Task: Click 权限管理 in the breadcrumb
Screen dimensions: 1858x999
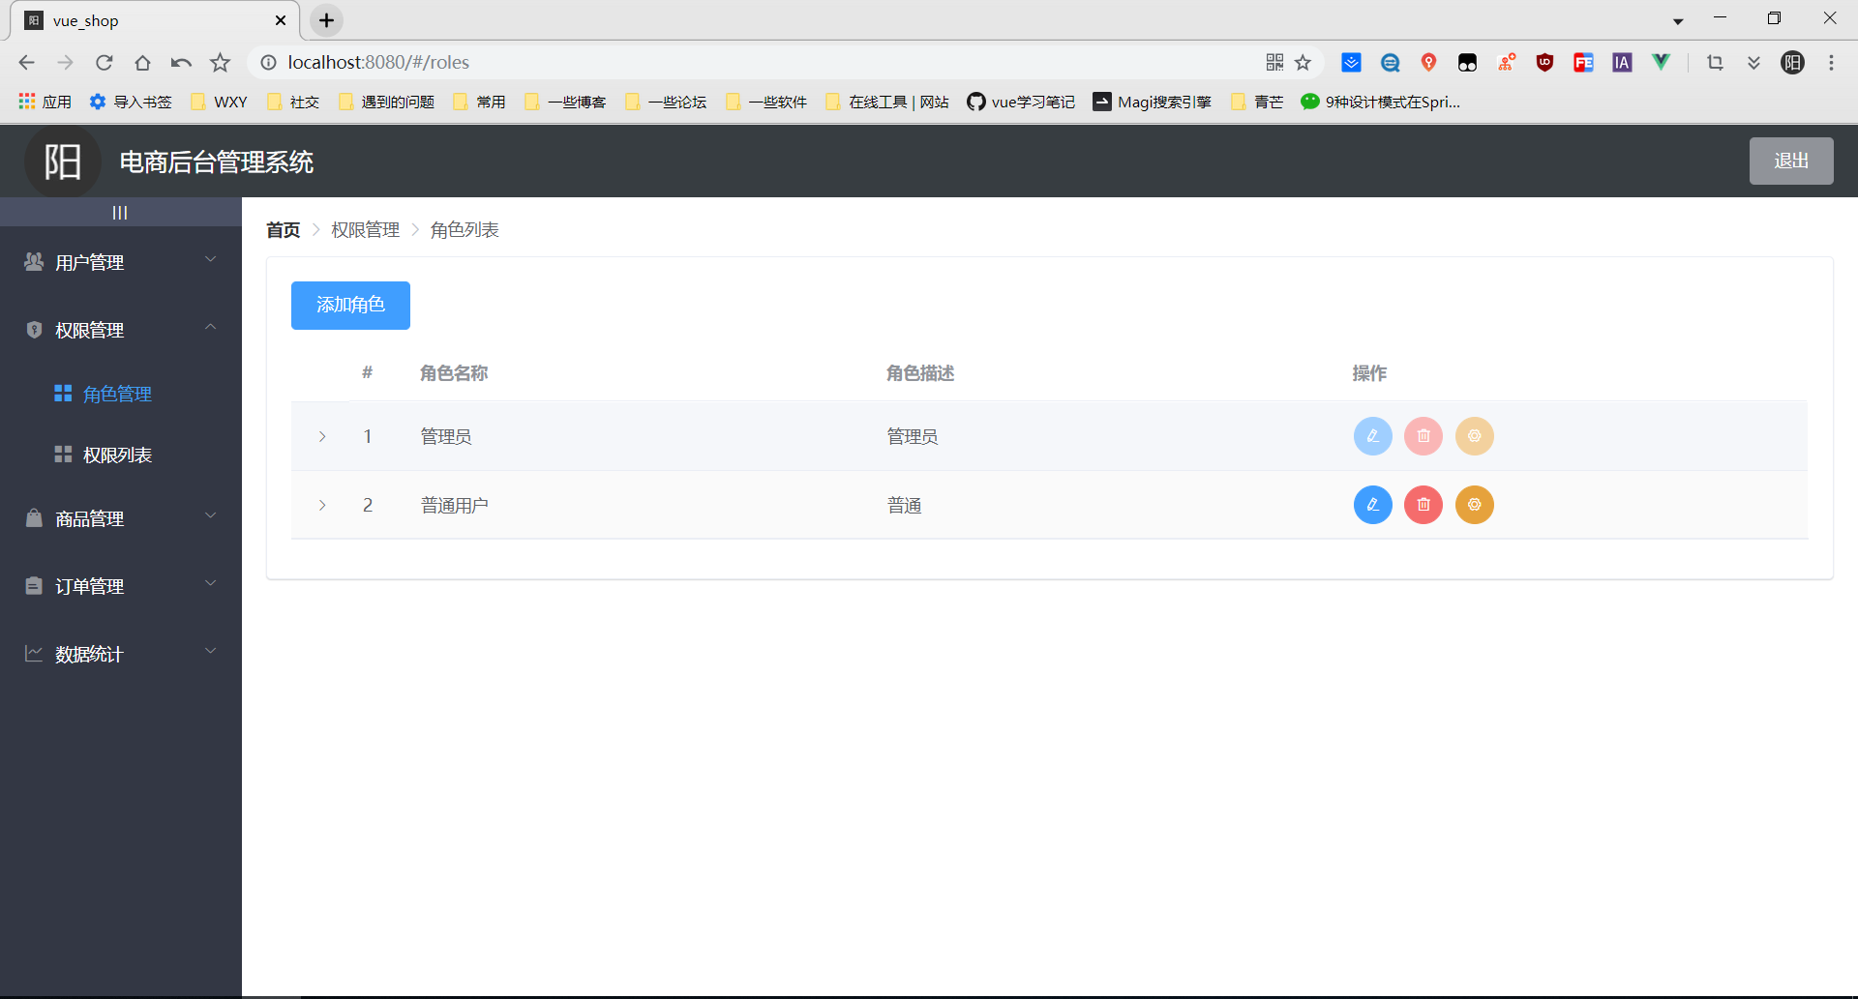Action: 365,230
